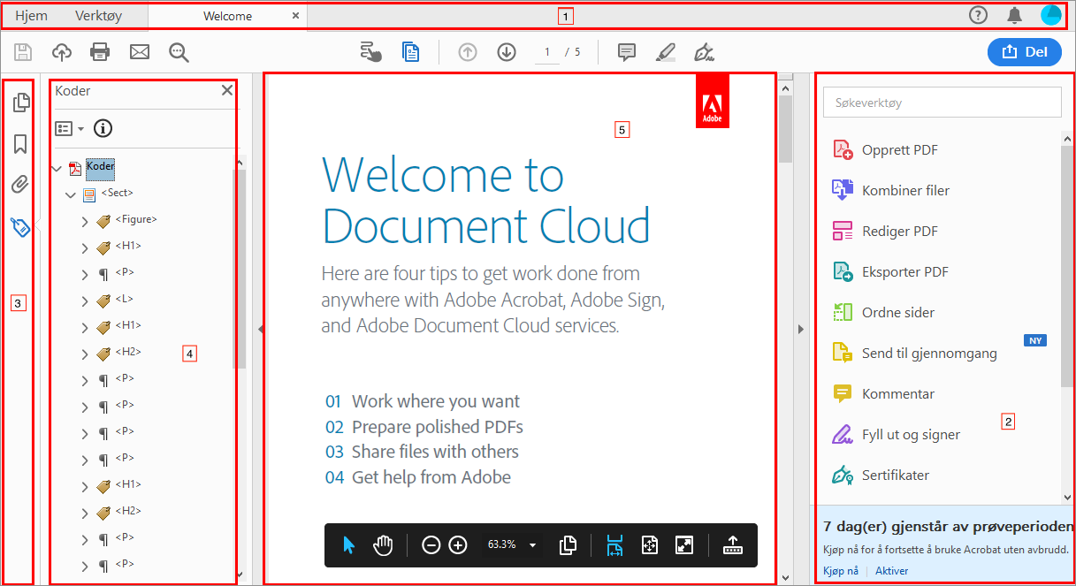Zoom in with the plus button
1076x586 pixels.
[458, 545]
